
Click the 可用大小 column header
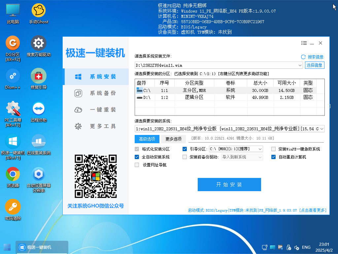287,83
